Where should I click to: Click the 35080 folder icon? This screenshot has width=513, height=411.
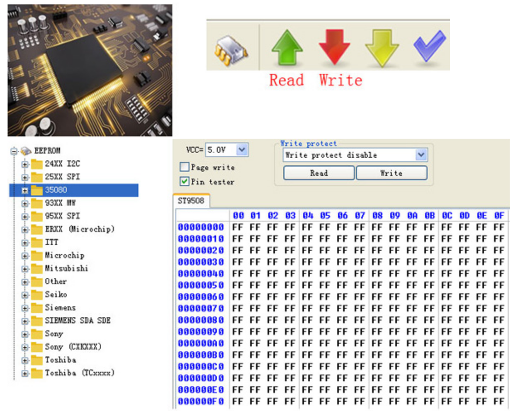(x=37, y=190)
